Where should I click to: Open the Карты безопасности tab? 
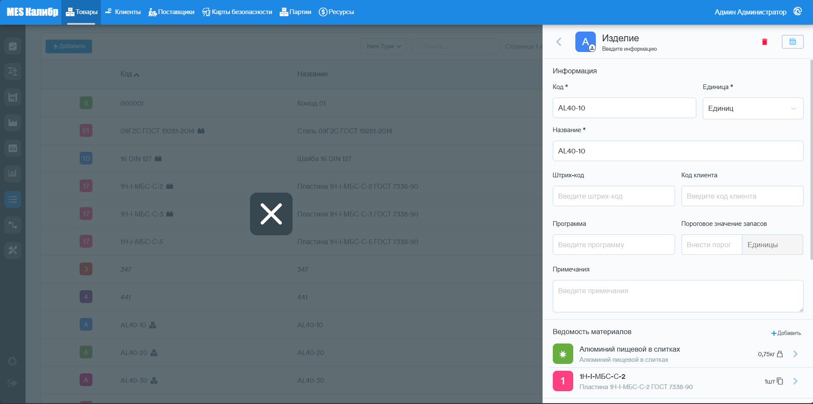(237, 12)
